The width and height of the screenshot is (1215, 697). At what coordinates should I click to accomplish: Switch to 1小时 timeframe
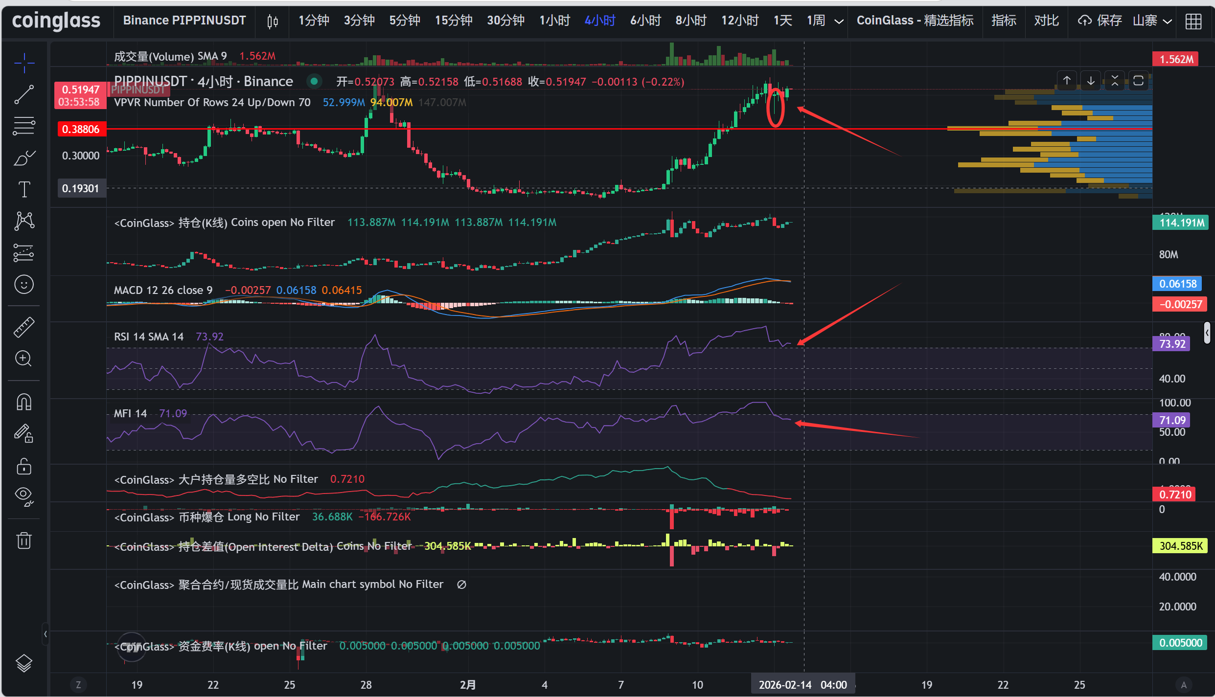click(x=554, y=21)
